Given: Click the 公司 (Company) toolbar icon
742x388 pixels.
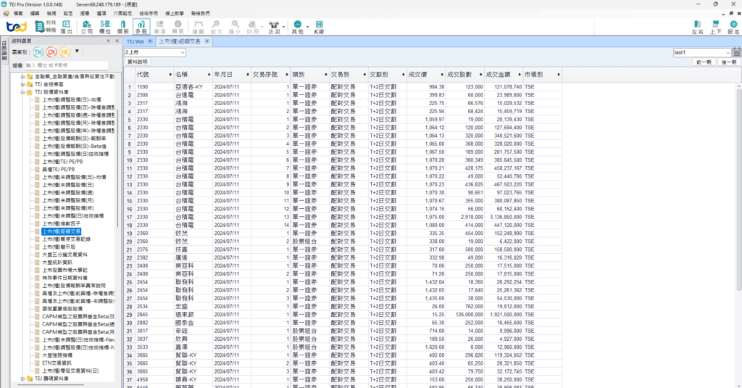Looking at the screenshot, I should click(x=86, y=27).
